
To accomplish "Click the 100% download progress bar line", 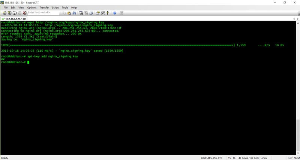I will point(142,45).
